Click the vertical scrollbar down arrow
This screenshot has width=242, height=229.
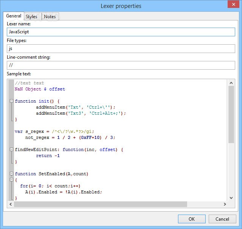coord(231,198)
